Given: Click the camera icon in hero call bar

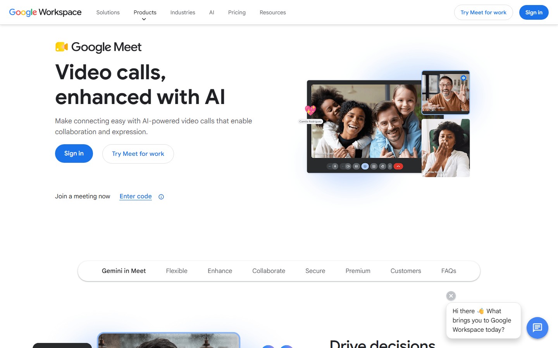Looking at the screenshot, I should pyautogui.click(x=348, y=166).
